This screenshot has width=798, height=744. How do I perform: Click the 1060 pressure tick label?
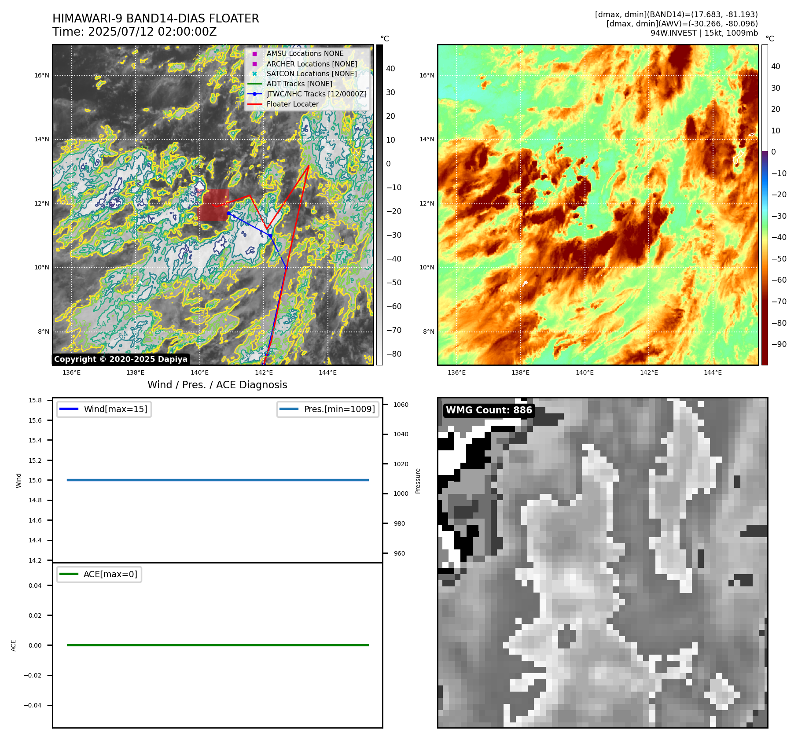401,405
